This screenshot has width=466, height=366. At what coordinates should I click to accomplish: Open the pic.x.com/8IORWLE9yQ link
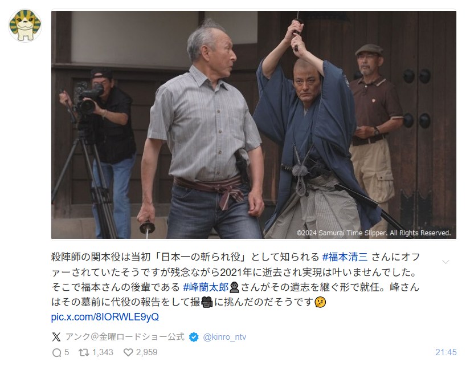coord(105,317)
